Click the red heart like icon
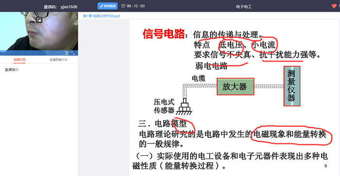This screenshot has height=176, width=340. pos(334,6)
